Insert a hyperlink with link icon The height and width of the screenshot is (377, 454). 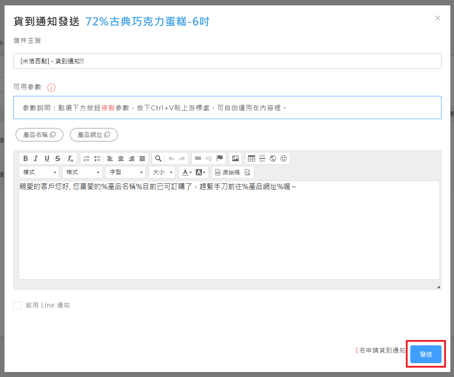click(198, 158)
